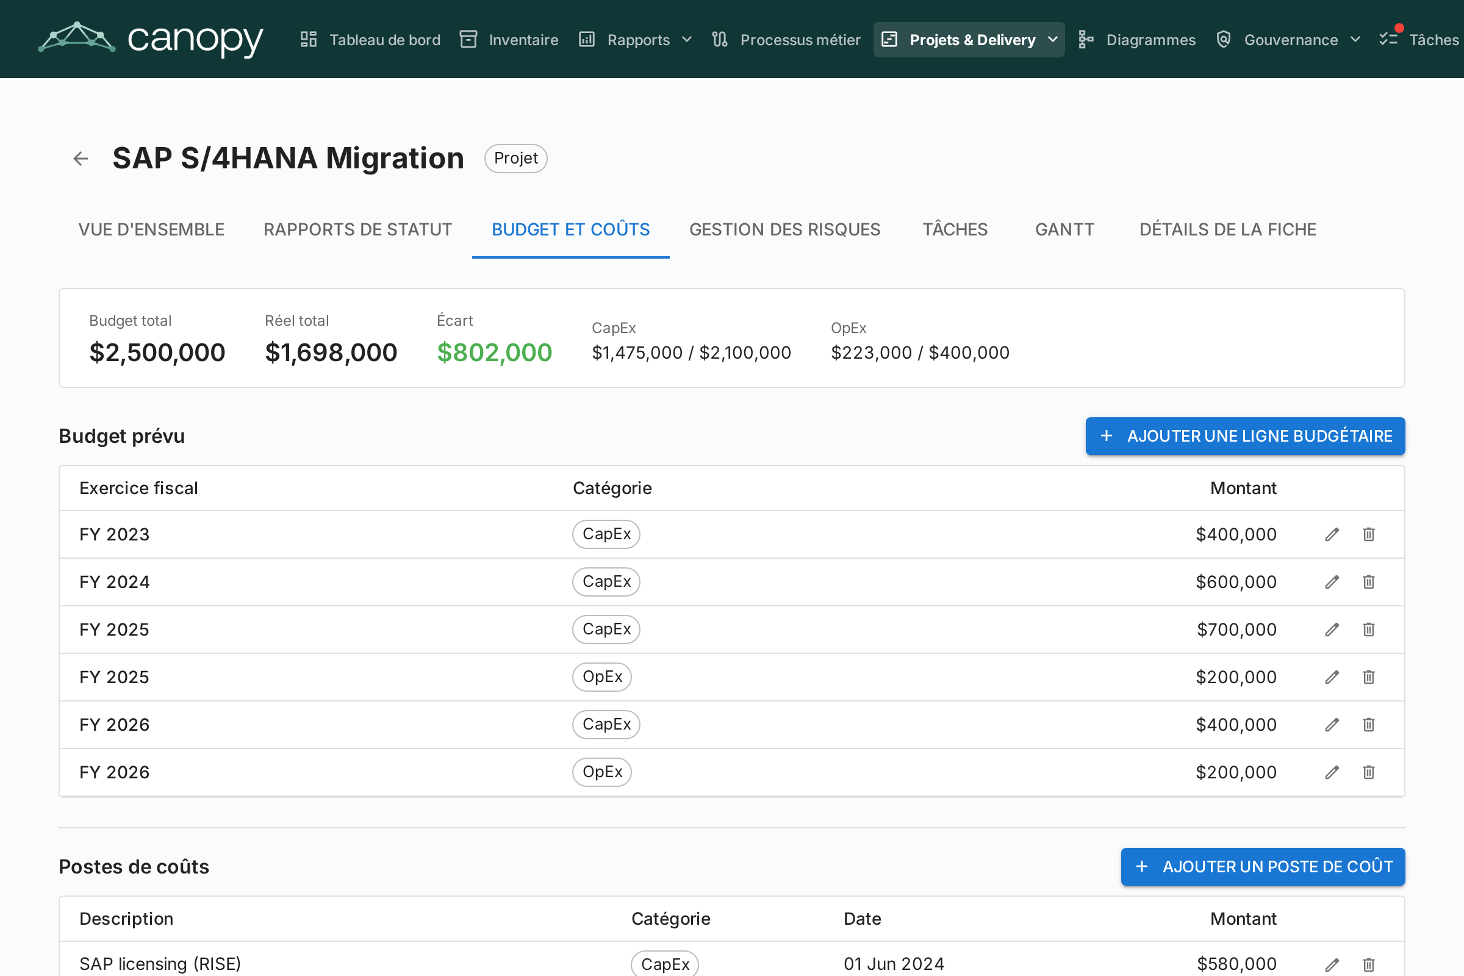Open the Gestion des risques tab
The height and width of the screenshot is (976, 1464).
[785, 230]
